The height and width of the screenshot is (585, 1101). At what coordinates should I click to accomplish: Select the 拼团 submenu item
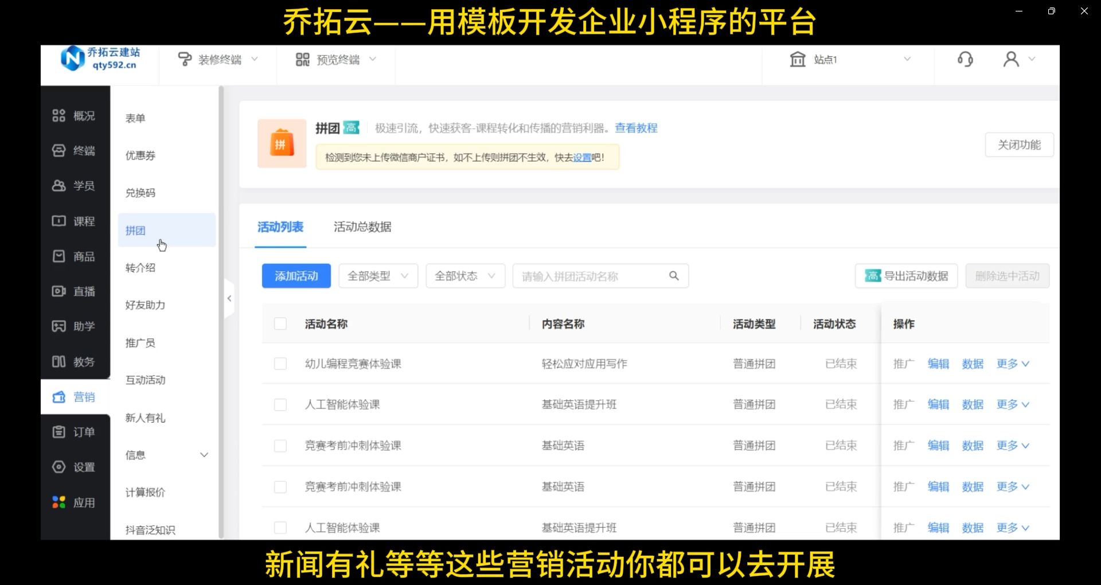click(x=166, y=230)
